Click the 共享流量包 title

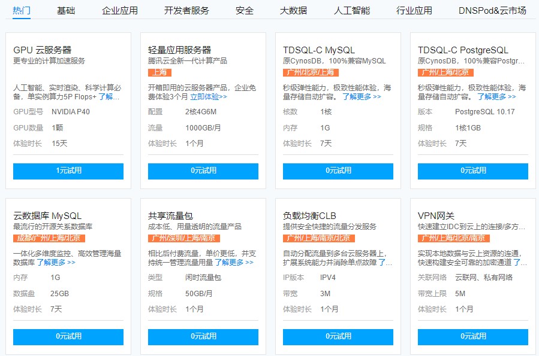(170, 216)
